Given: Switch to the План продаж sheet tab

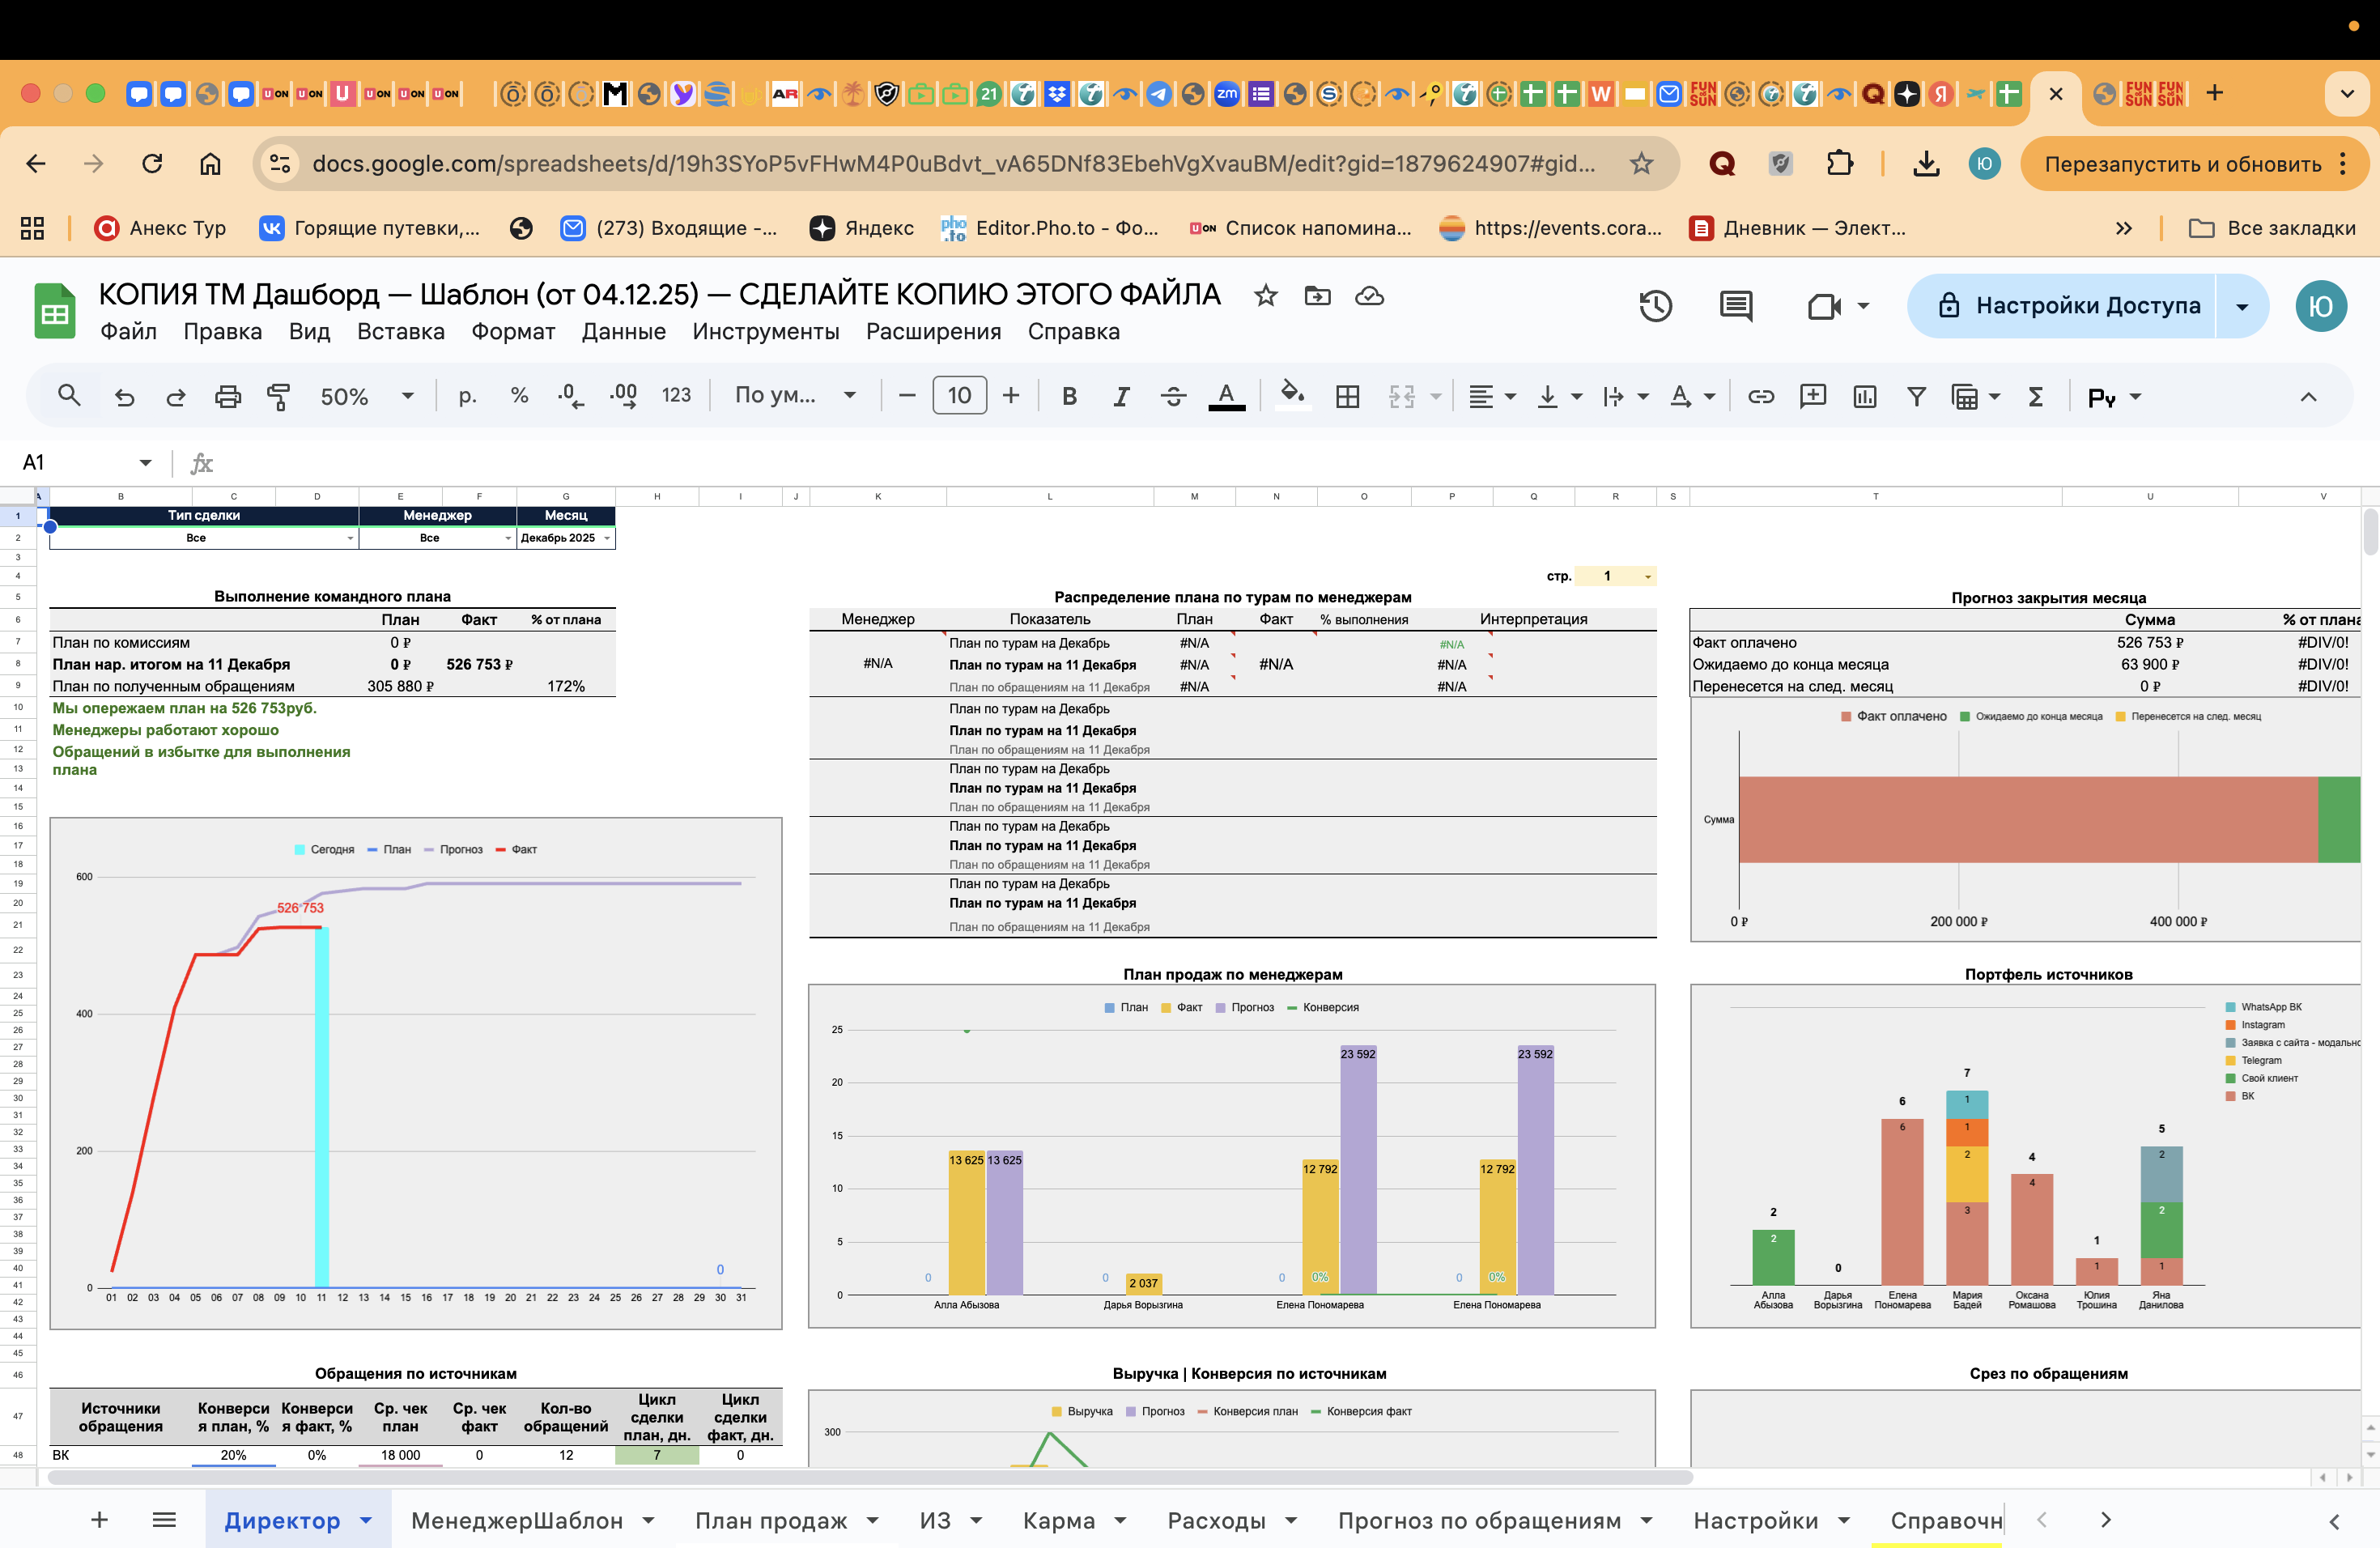Looking at the screenshot, I should [771, 1520].
